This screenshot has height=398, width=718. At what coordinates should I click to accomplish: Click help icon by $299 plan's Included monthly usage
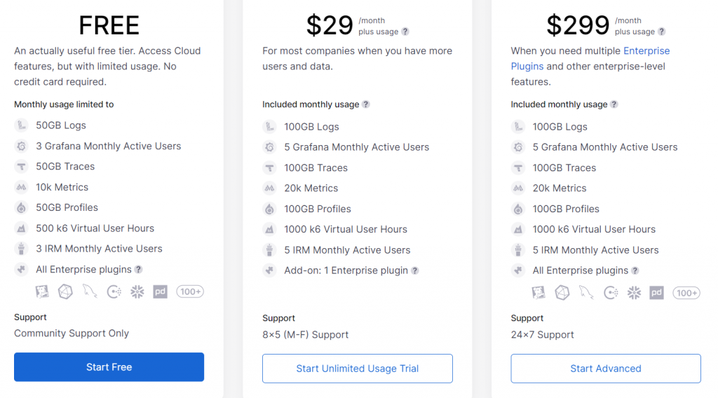point(614,104)
